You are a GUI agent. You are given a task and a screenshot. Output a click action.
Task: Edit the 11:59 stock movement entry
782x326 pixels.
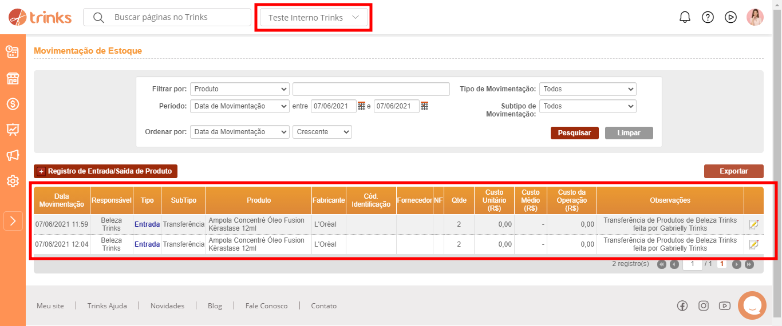(753, 225)
